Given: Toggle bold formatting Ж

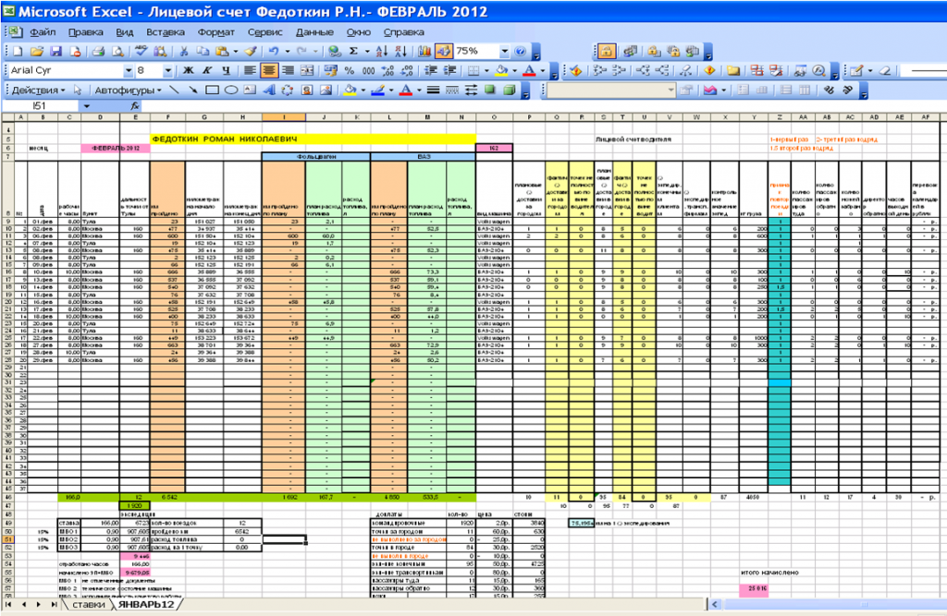Looking at the screenshot, I should 189,70.
